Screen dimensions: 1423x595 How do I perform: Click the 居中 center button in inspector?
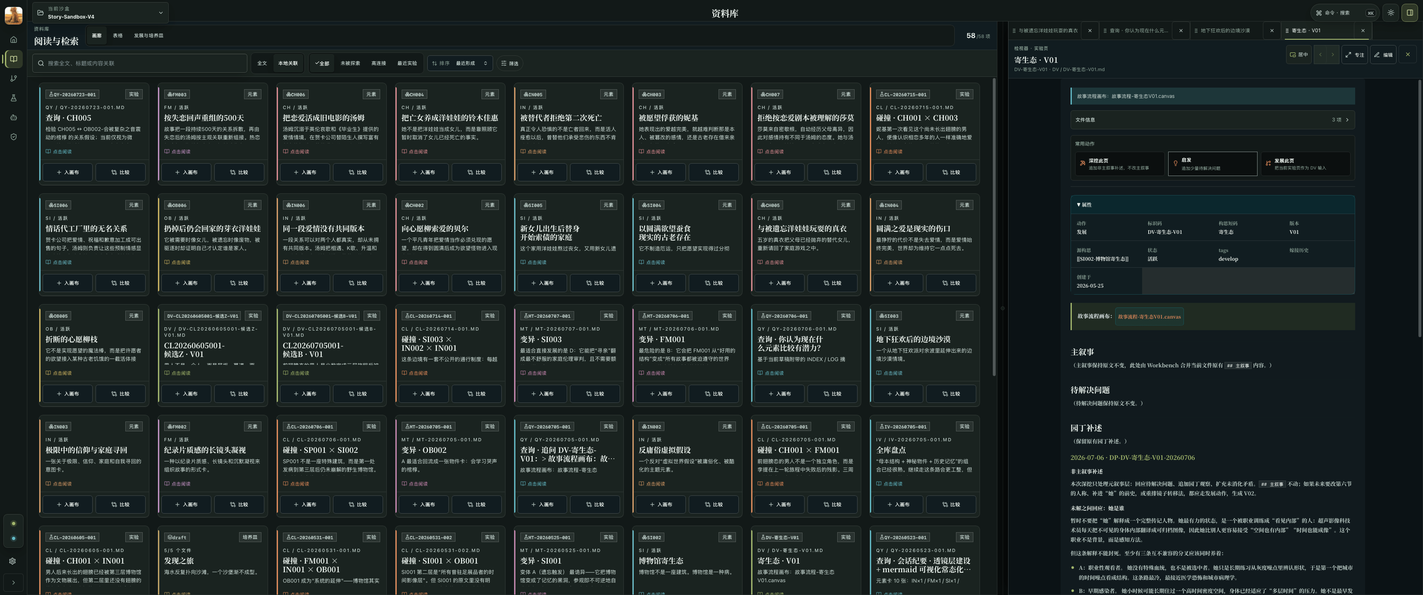click(1298, 55)
